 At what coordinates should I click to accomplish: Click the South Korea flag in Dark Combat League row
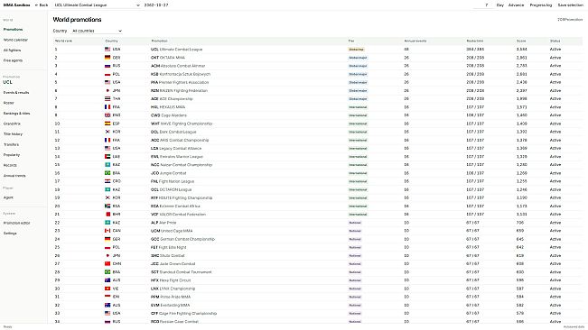click(x=107, y=132)
